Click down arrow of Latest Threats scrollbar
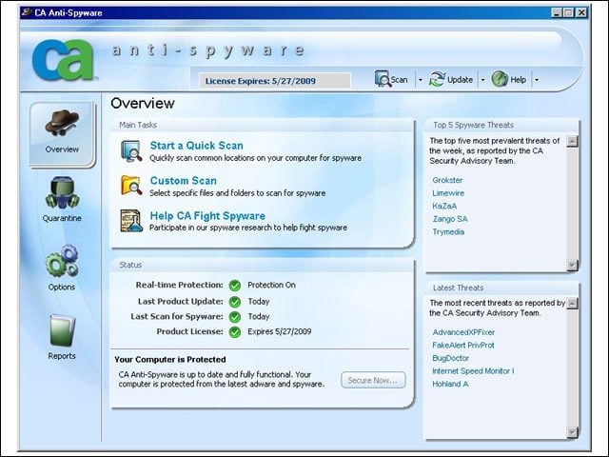This screenshot has width=609, height=457. coord(572,431)
